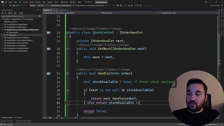Open the Tools menu

coord(56,2)
